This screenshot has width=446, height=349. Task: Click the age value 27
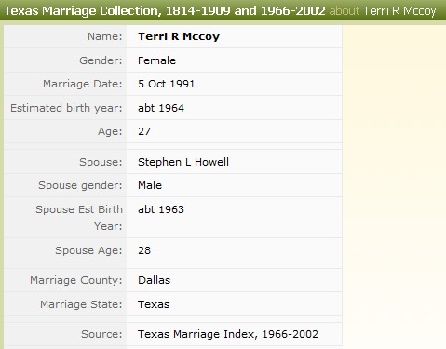coord(144,131)
